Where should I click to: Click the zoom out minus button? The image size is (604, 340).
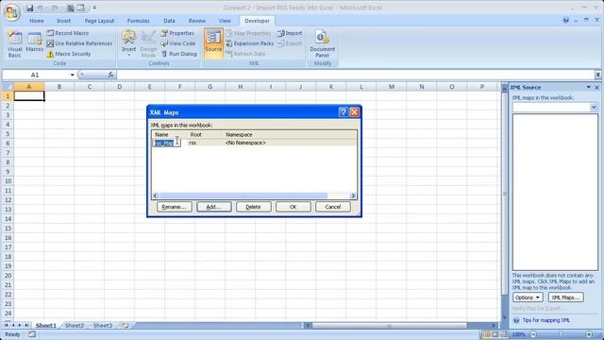[533, 334]
